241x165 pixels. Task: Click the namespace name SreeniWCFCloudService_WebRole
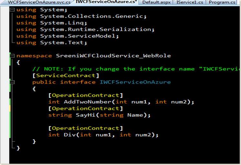pos(113,56)
